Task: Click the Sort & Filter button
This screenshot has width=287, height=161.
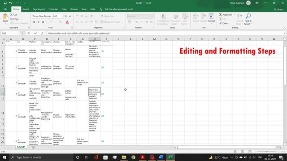Action: [239, 19]
